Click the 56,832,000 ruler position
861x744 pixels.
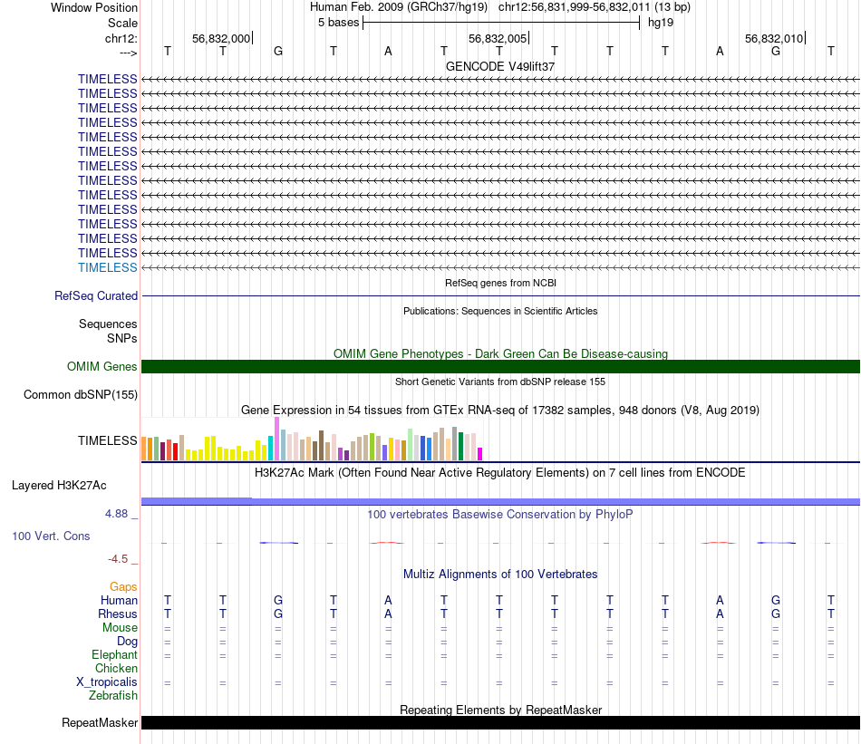[221, 38]
